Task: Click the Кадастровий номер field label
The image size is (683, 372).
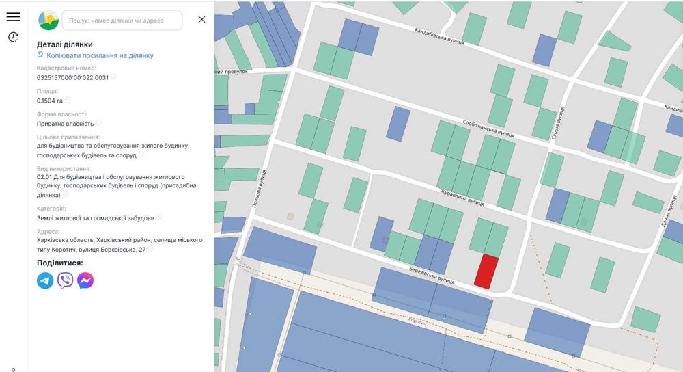Action: coord(66,68)
